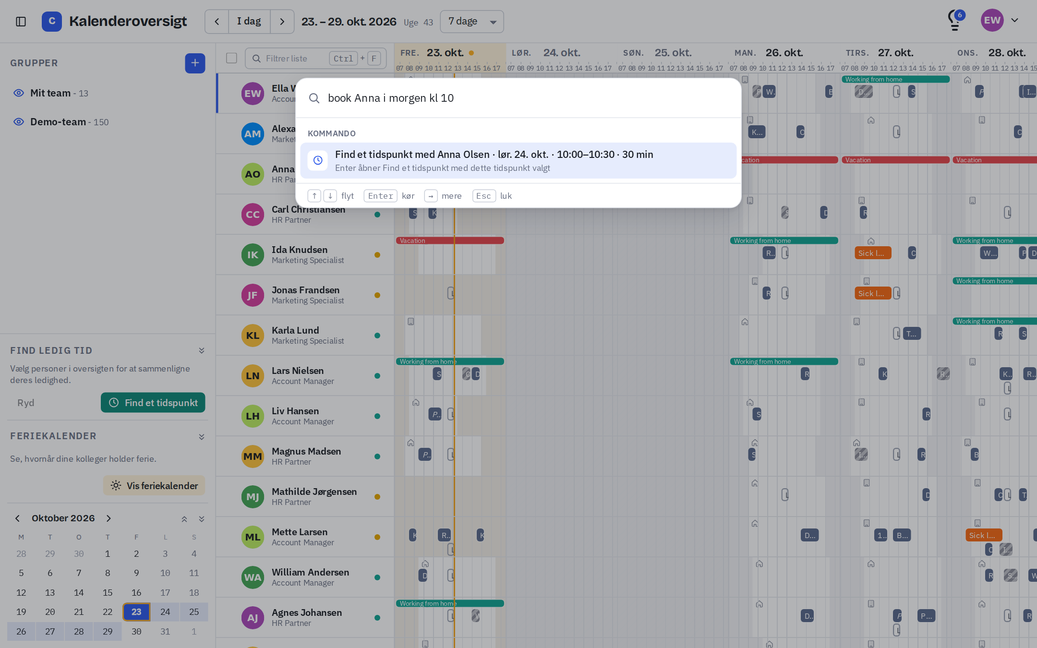Collapse the Feriekalender section

click(202, 437)
